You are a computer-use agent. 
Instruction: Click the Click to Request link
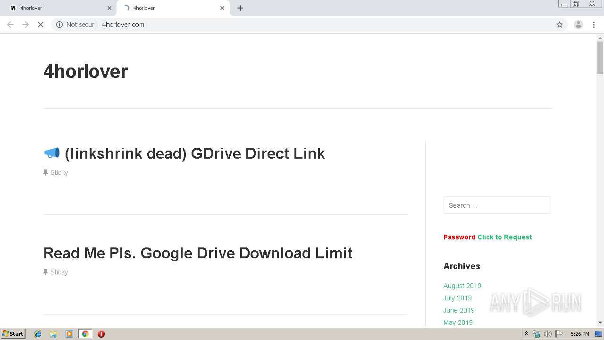tap(504, 237)
